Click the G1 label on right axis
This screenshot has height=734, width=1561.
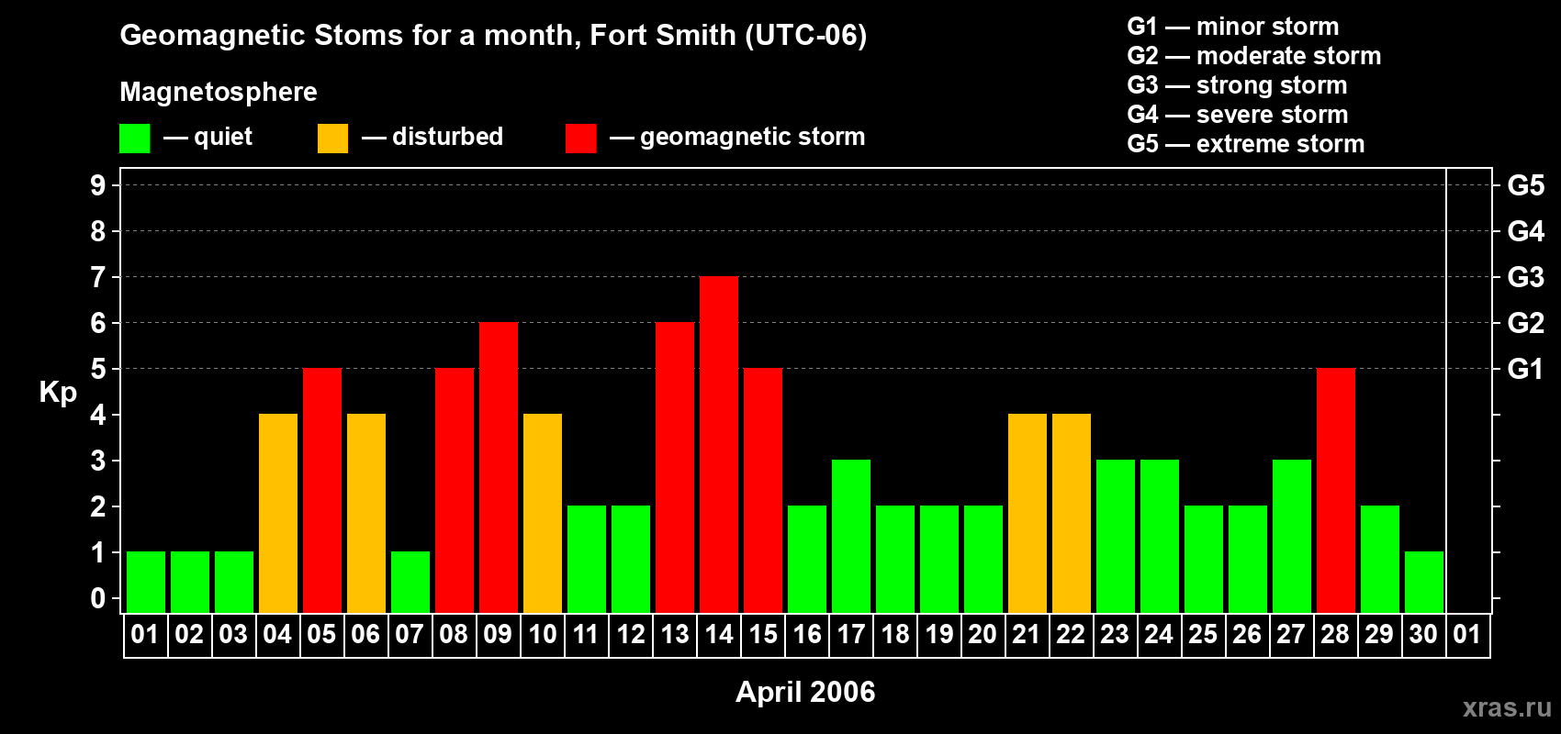point(1526,369)
